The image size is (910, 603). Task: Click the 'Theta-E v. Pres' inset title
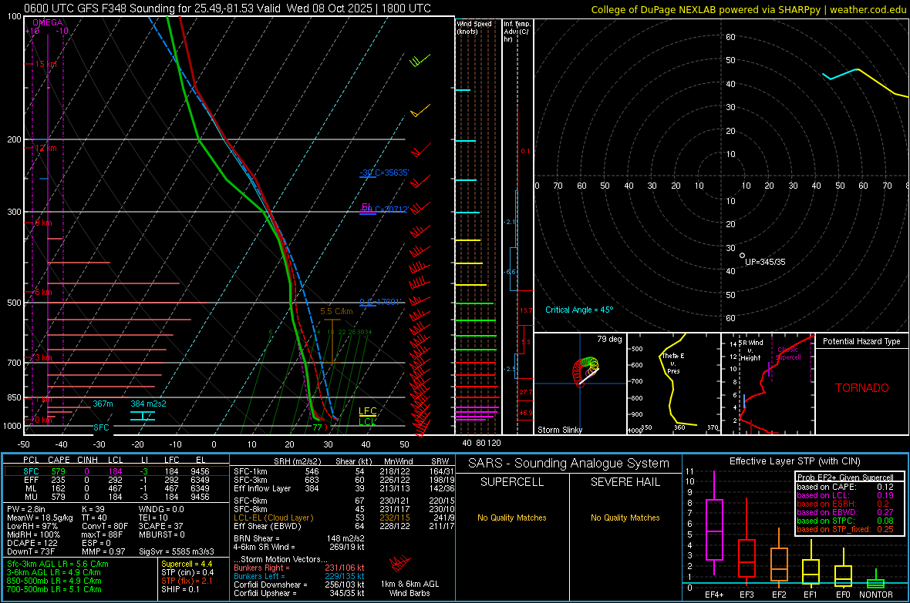(673, 363)
